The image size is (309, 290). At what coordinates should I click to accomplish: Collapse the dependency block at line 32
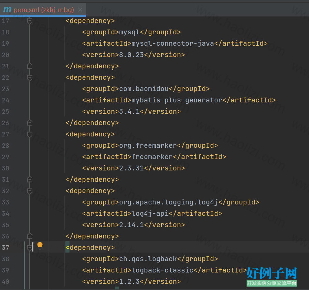coord(30,191)
